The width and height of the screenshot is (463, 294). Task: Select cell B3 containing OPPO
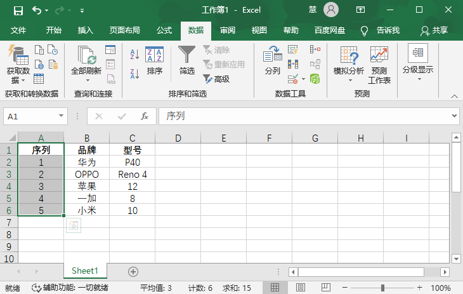87,174
